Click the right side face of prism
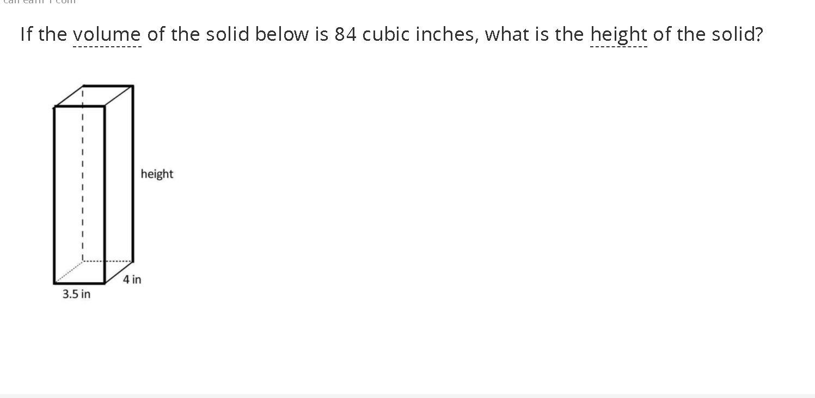The image size is (815, 398). point(119,185)
